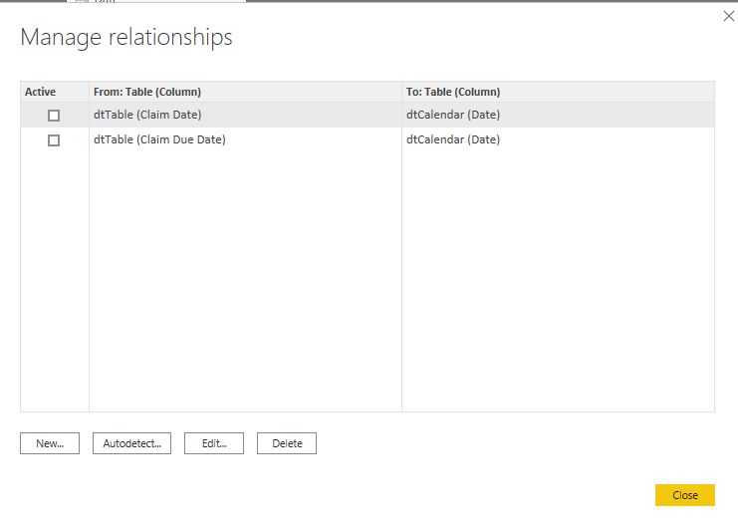
Task: Tick Active checkbox for Claim Date relationship
Action: [54, 116]
